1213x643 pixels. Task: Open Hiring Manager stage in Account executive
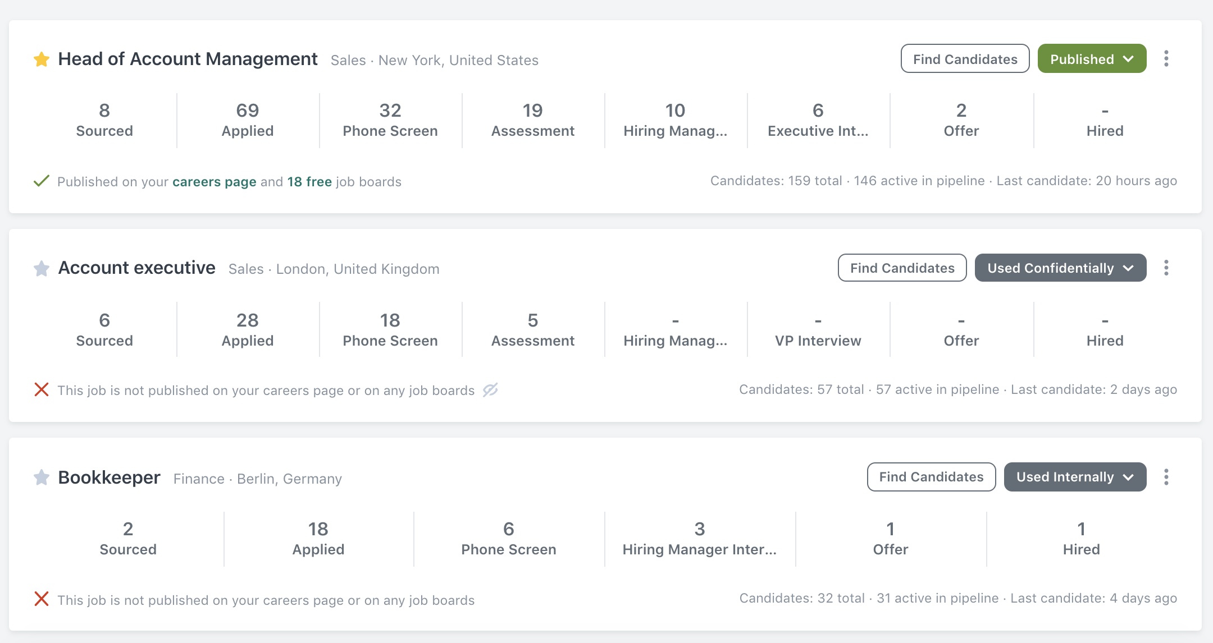[676, 329]
